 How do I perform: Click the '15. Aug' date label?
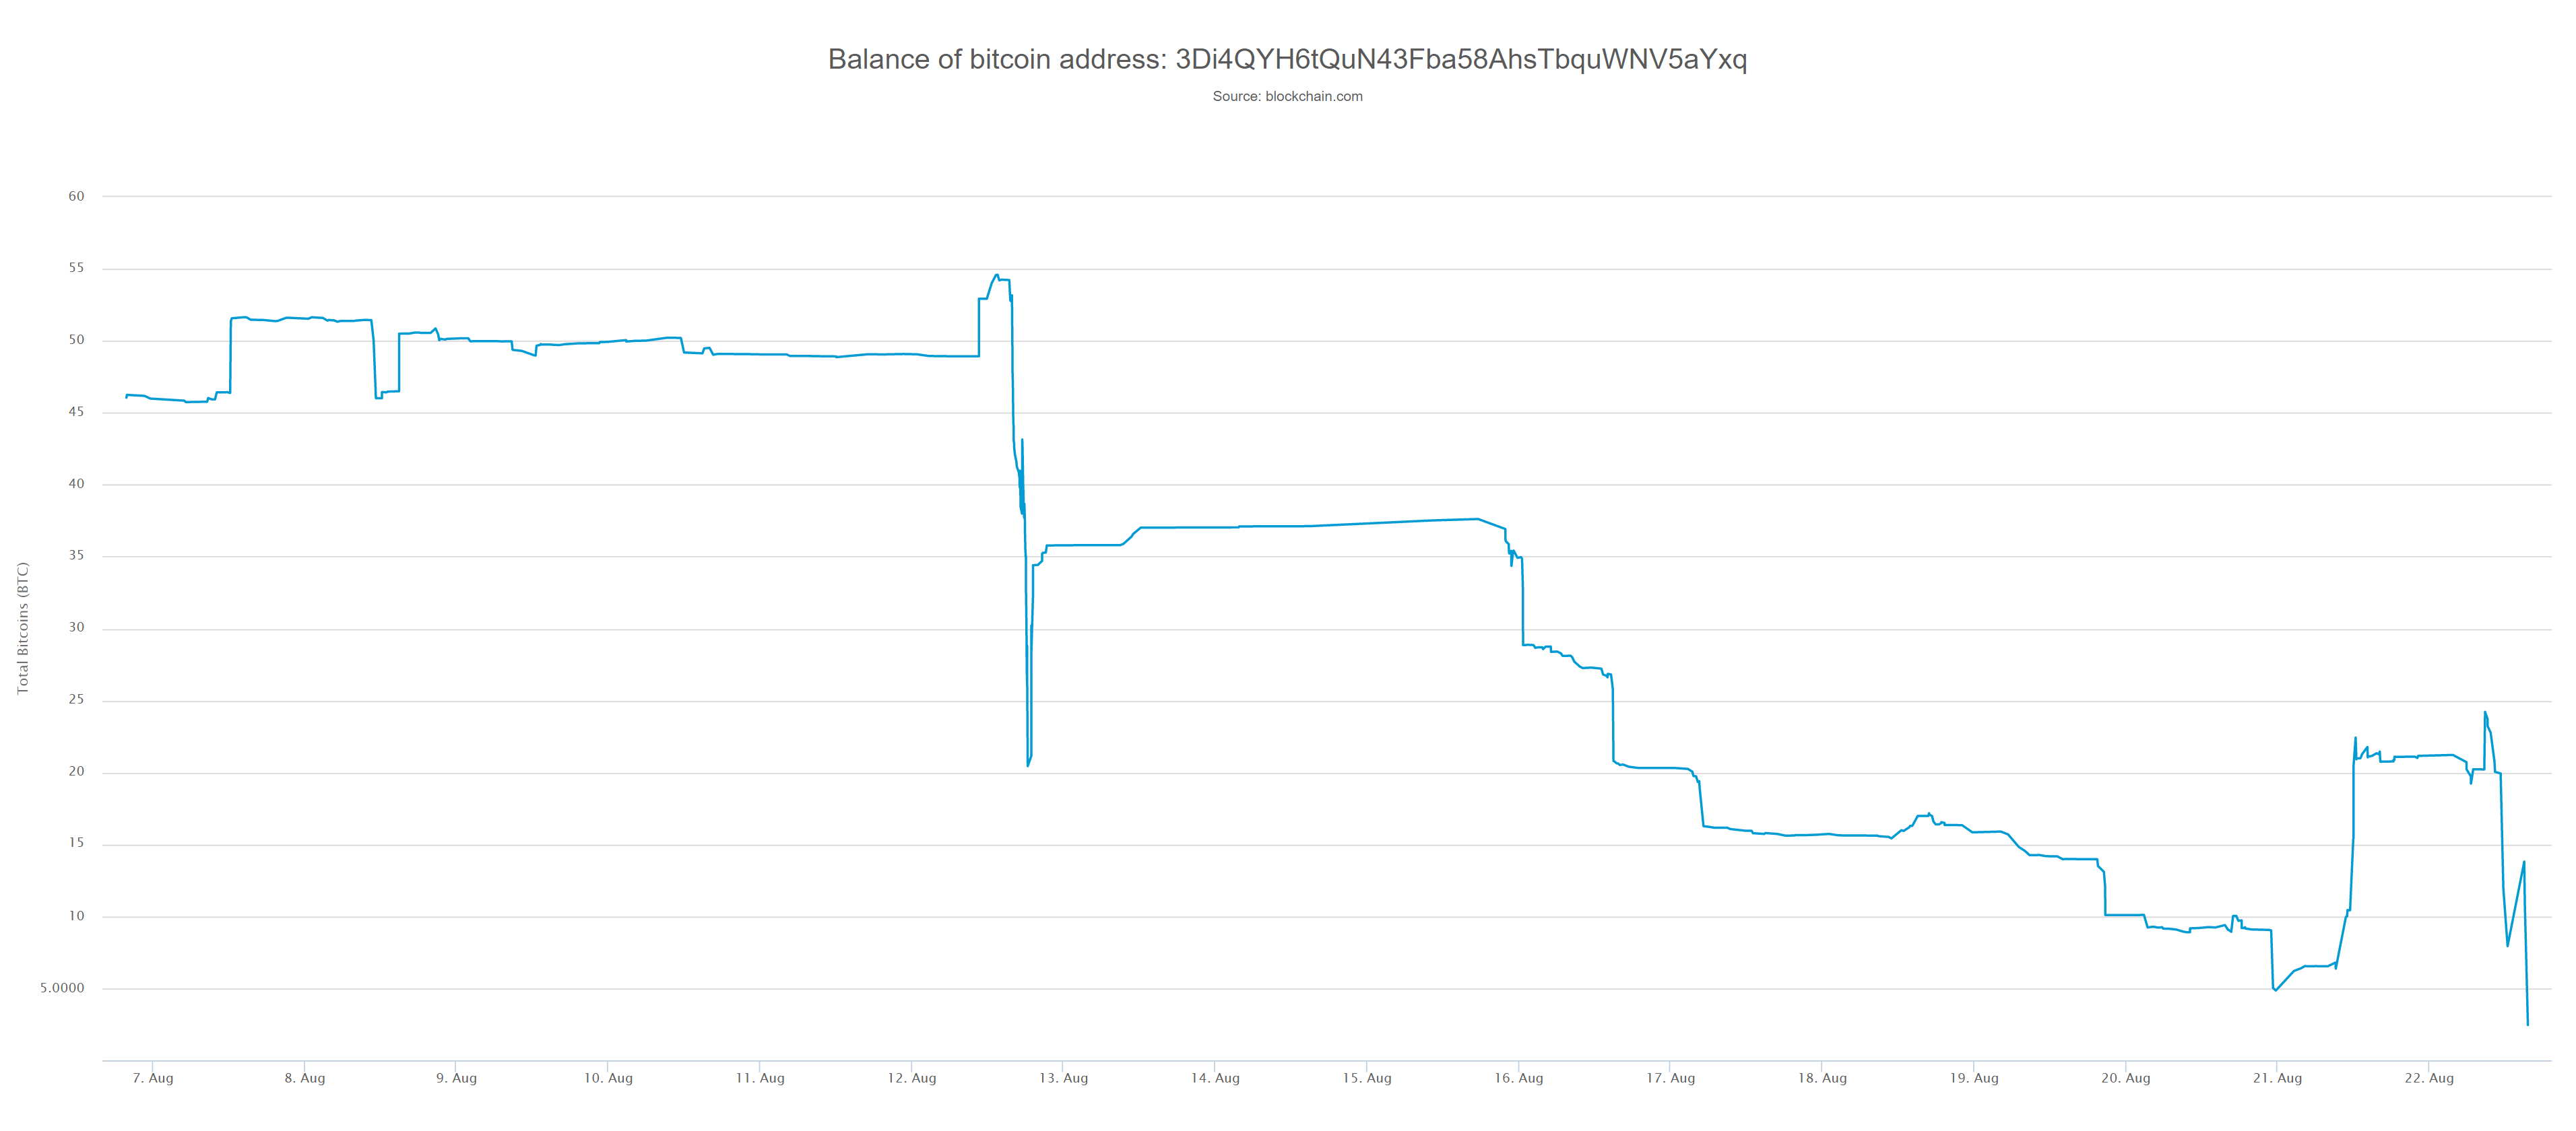point(1367,1078)
